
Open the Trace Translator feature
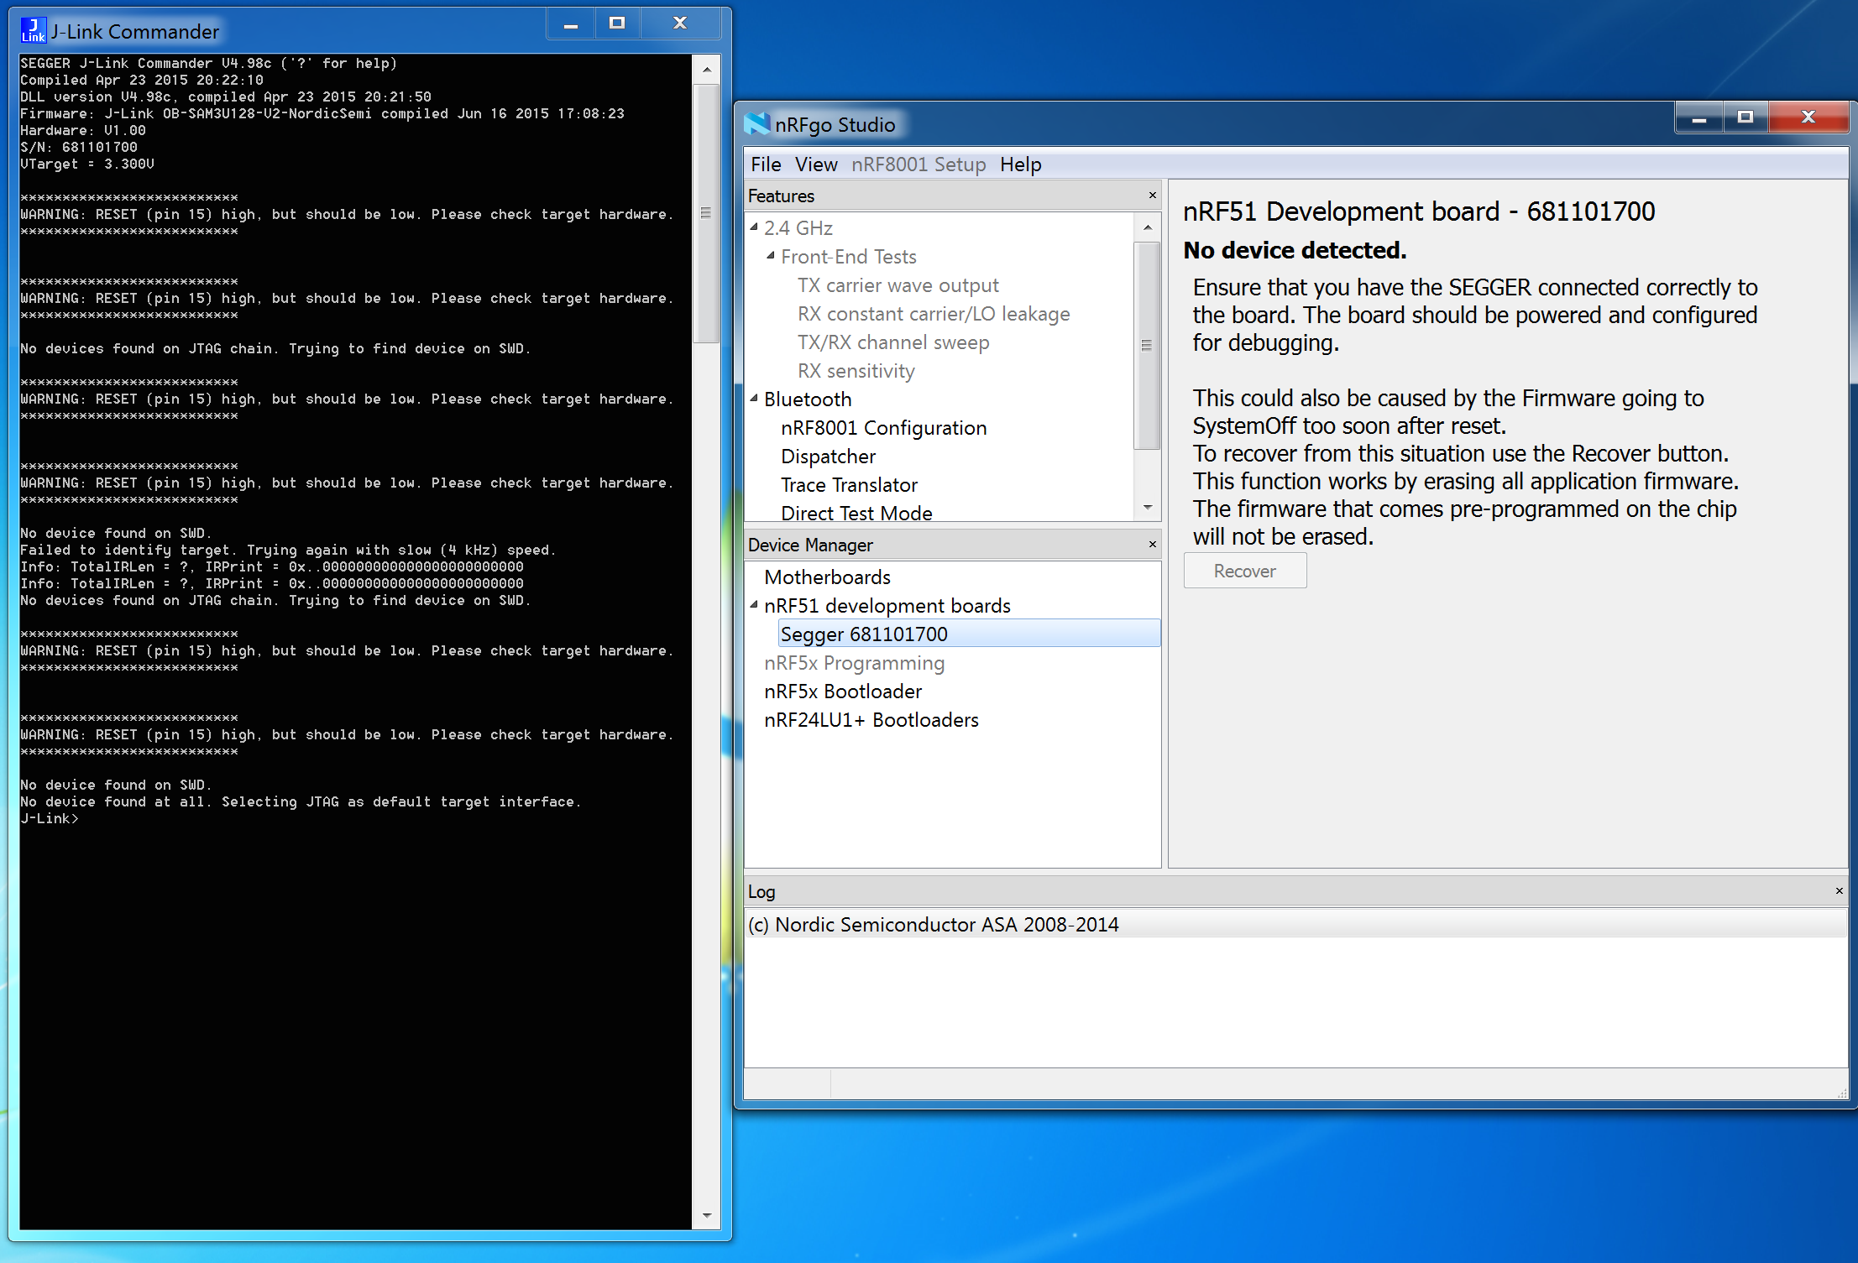(x=849, y=485)
